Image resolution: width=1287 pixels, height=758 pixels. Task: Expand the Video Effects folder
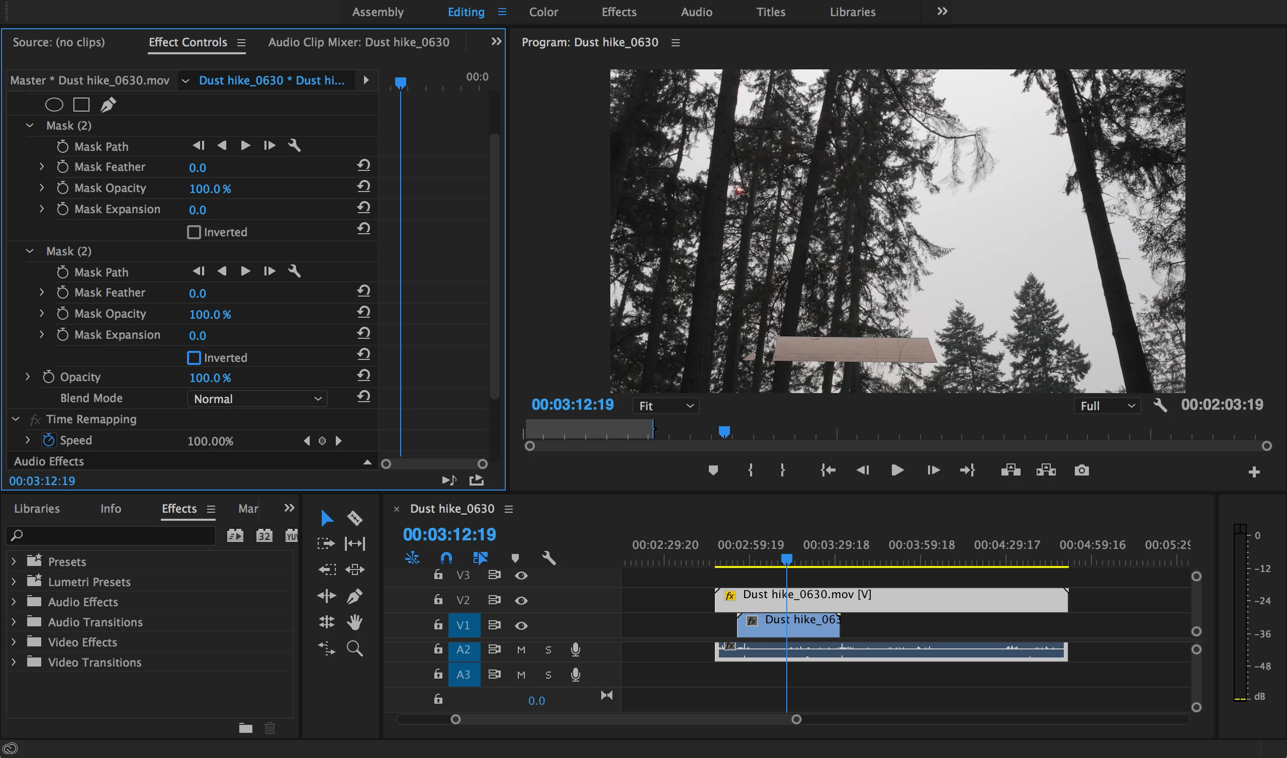pyautogui.click(x=14, y=642)
